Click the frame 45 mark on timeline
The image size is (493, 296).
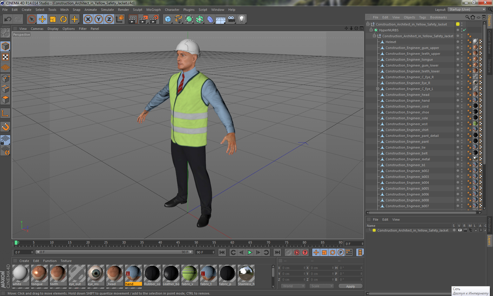160,243
